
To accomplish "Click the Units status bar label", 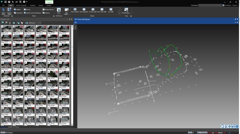I will [x=190, y=133].
